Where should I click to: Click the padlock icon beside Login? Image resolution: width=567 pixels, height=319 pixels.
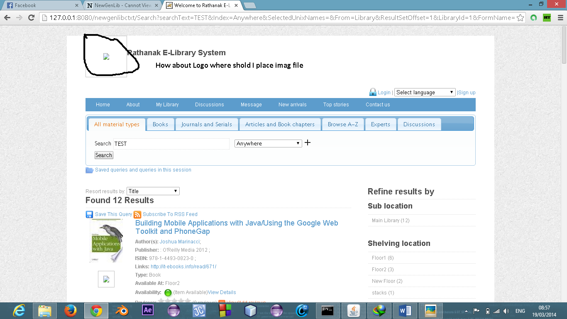point(373,92)
